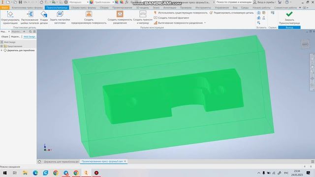The image size is (315, 177).
Task: Click the Bandicam record icon on the taskbar
Action: point(96,173)
